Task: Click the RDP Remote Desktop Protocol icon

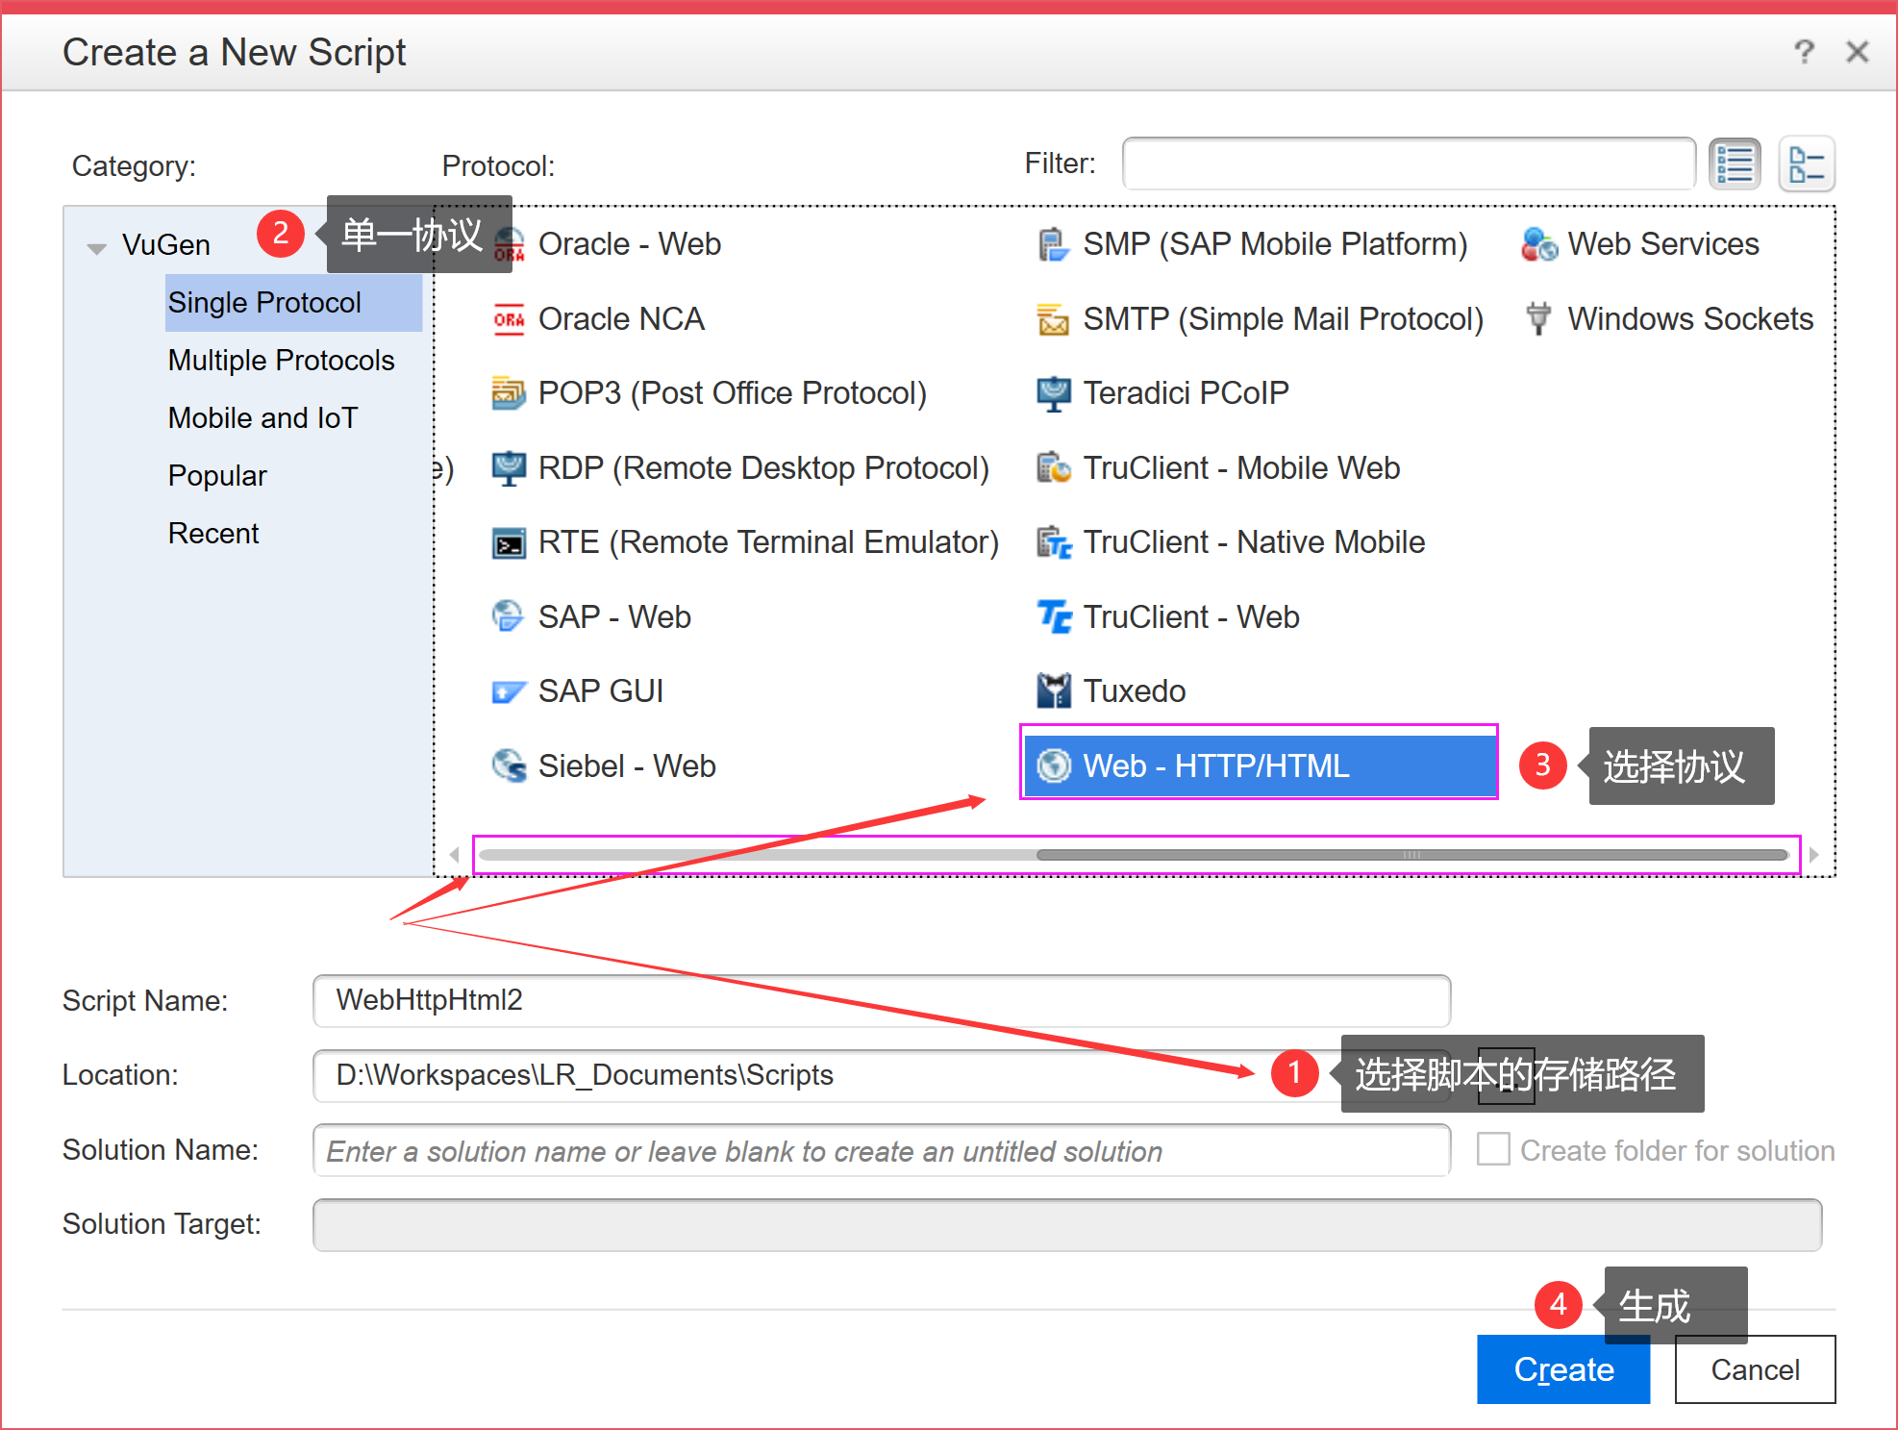Action: 508,467
